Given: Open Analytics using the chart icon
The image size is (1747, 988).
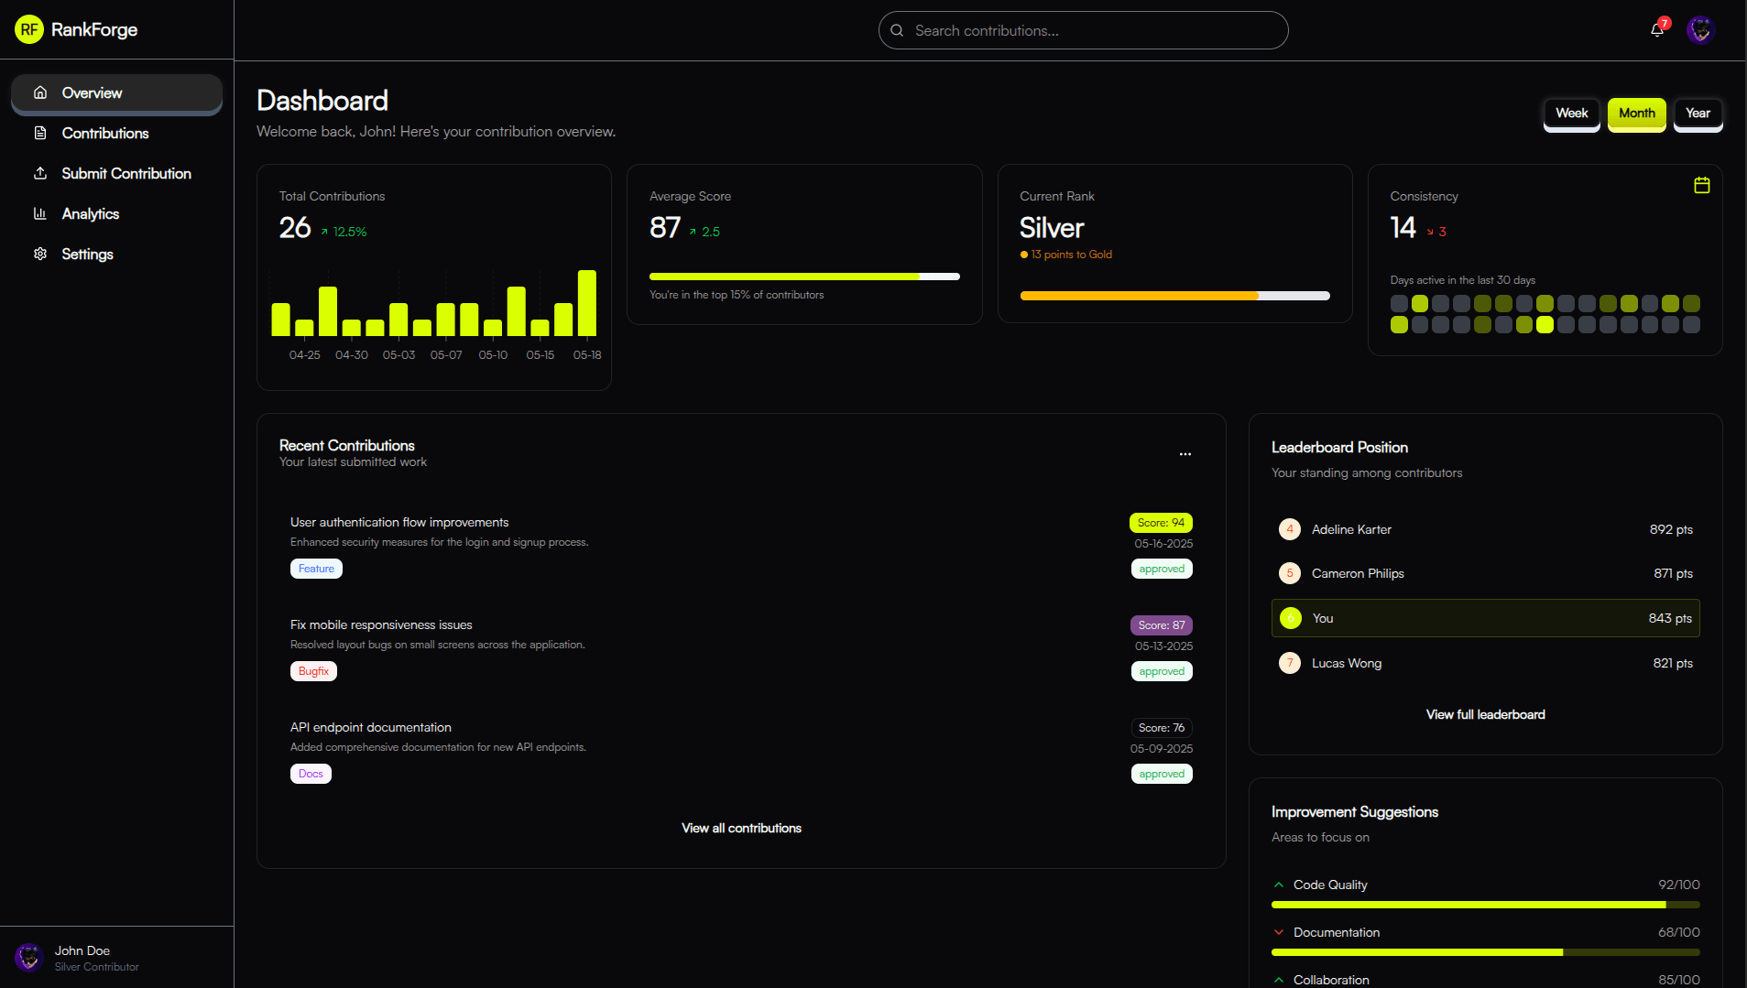Looking at the screenshot, I should tap(40, 213).
